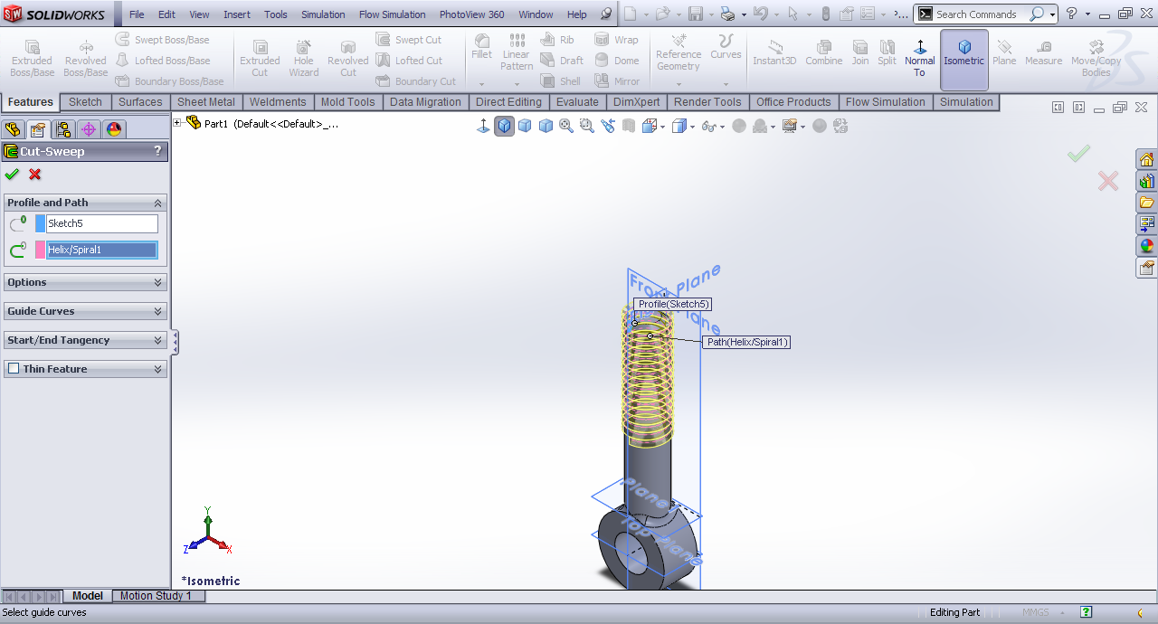Click the Zoom to Fit magnifier

(566, 126)
